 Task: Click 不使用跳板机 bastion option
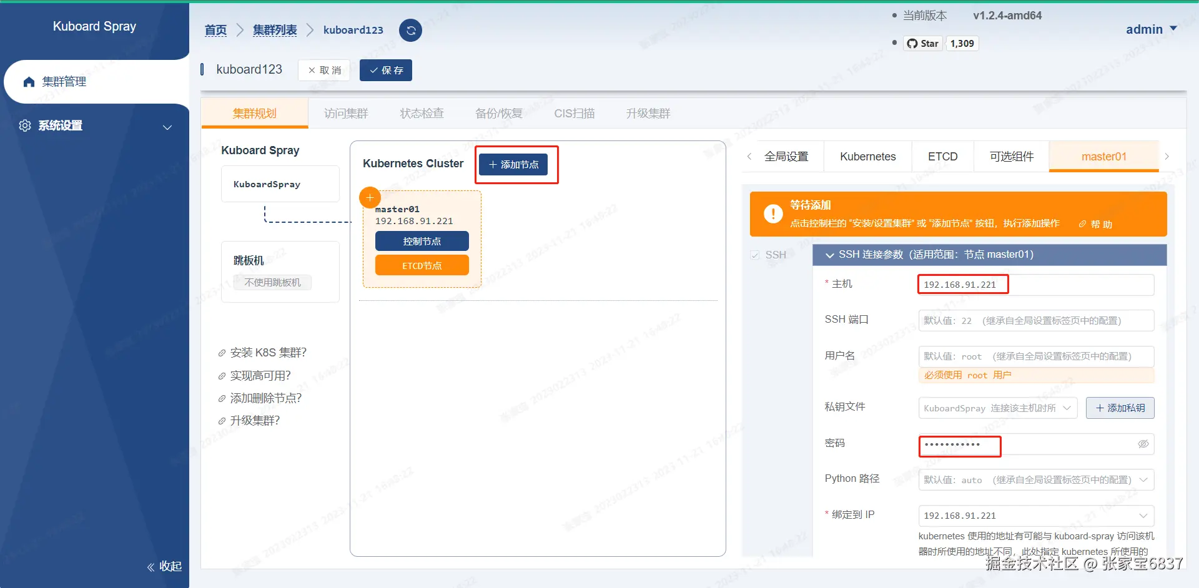point(273,283)
